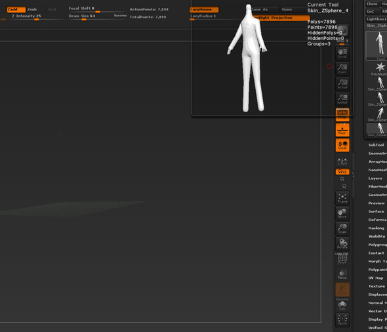Open the Morph Target submenu

point(377,261)
